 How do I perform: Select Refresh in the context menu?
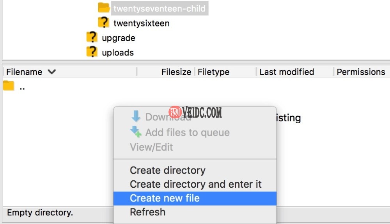tap(147, 212)
